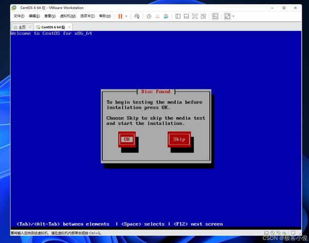Click the 'Welcome to CentOS for x86_64' text
The height and width of the screenshot is (243, 309).
[51, 34]
